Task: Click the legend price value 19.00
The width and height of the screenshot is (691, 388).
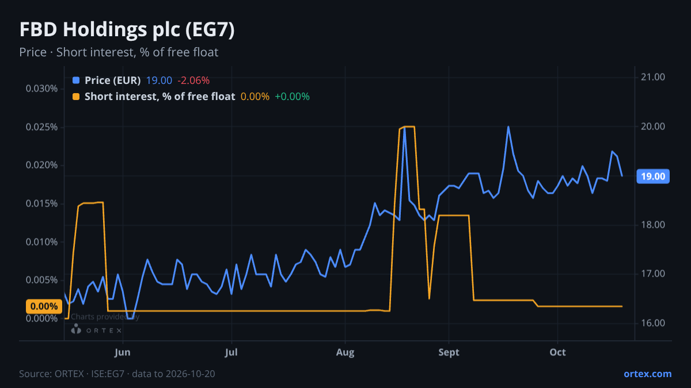Action: 159,80
